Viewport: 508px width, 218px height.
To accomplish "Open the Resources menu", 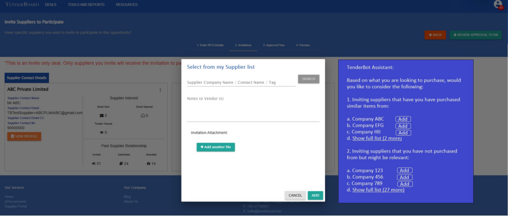I will [127, 4].
